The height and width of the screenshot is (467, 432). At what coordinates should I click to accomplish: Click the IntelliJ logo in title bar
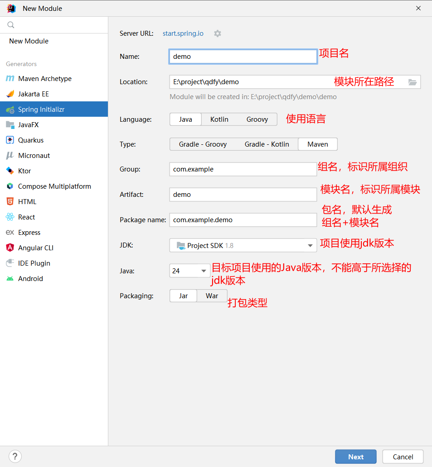[11, 8]
